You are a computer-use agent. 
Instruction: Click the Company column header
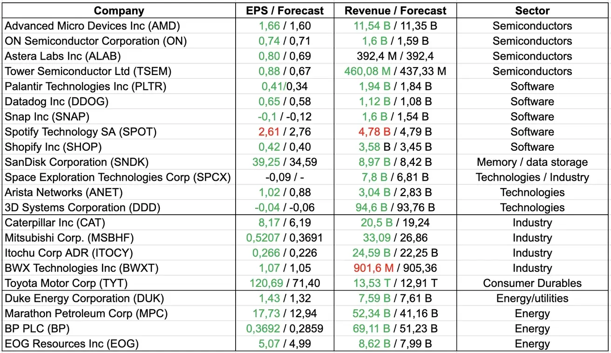119,11
